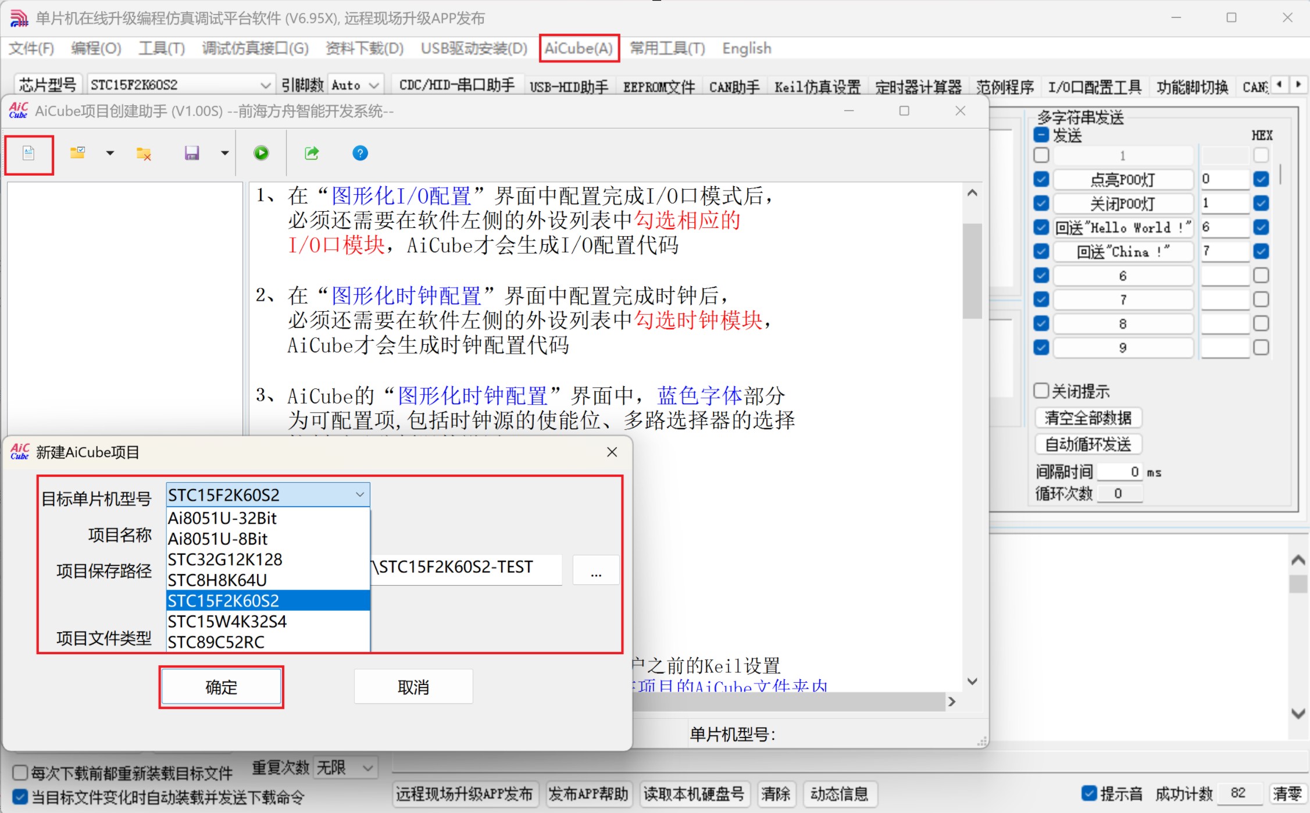Close the AiCube项目创建助手 window
The height and width of the screenshot is (813, 1310).
pos(961,110)
